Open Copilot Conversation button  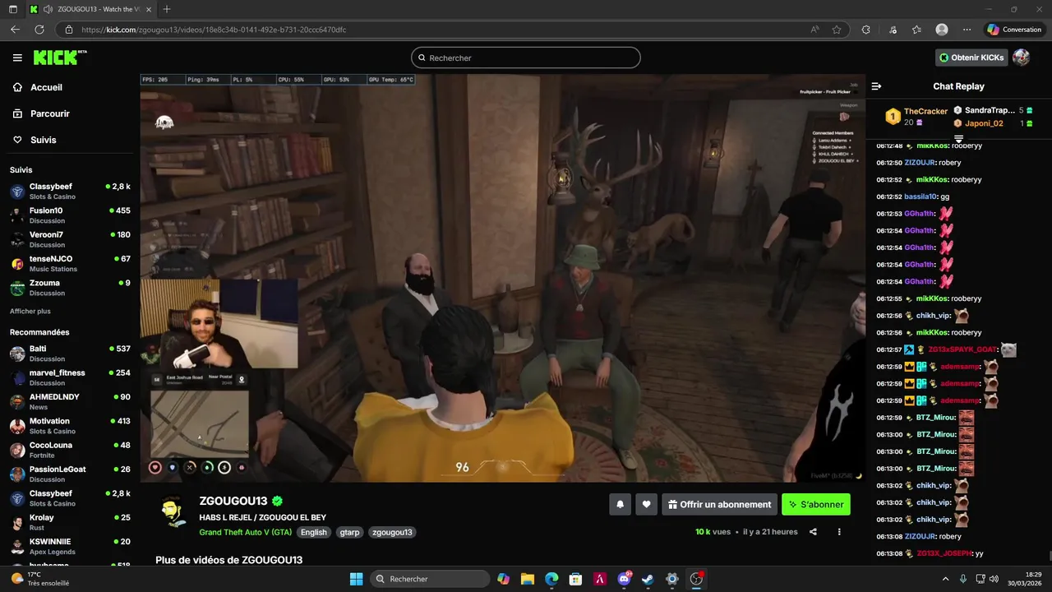[x=1014, y=30]
